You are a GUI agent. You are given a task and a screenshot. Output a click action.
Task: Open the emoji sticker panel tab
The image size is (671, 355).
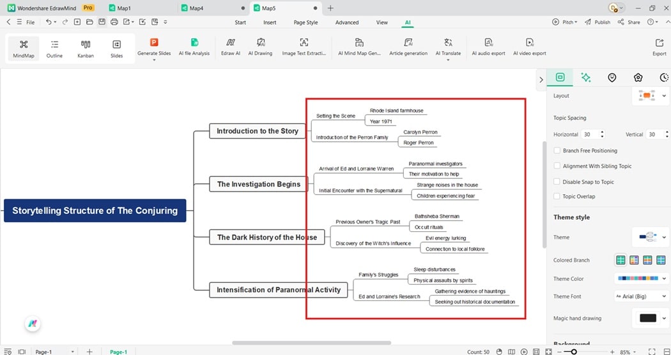pyautogui.click(x=612, y=77)
